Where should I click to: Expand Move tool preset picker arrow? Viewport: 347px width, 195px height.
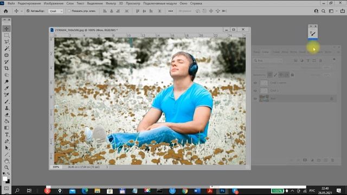(22, 11)
